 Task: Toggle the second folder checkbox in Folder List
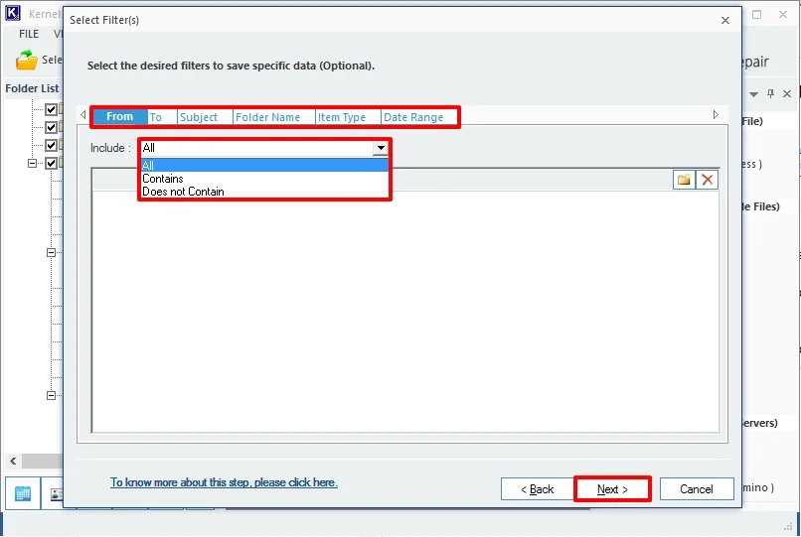(52, 127)
